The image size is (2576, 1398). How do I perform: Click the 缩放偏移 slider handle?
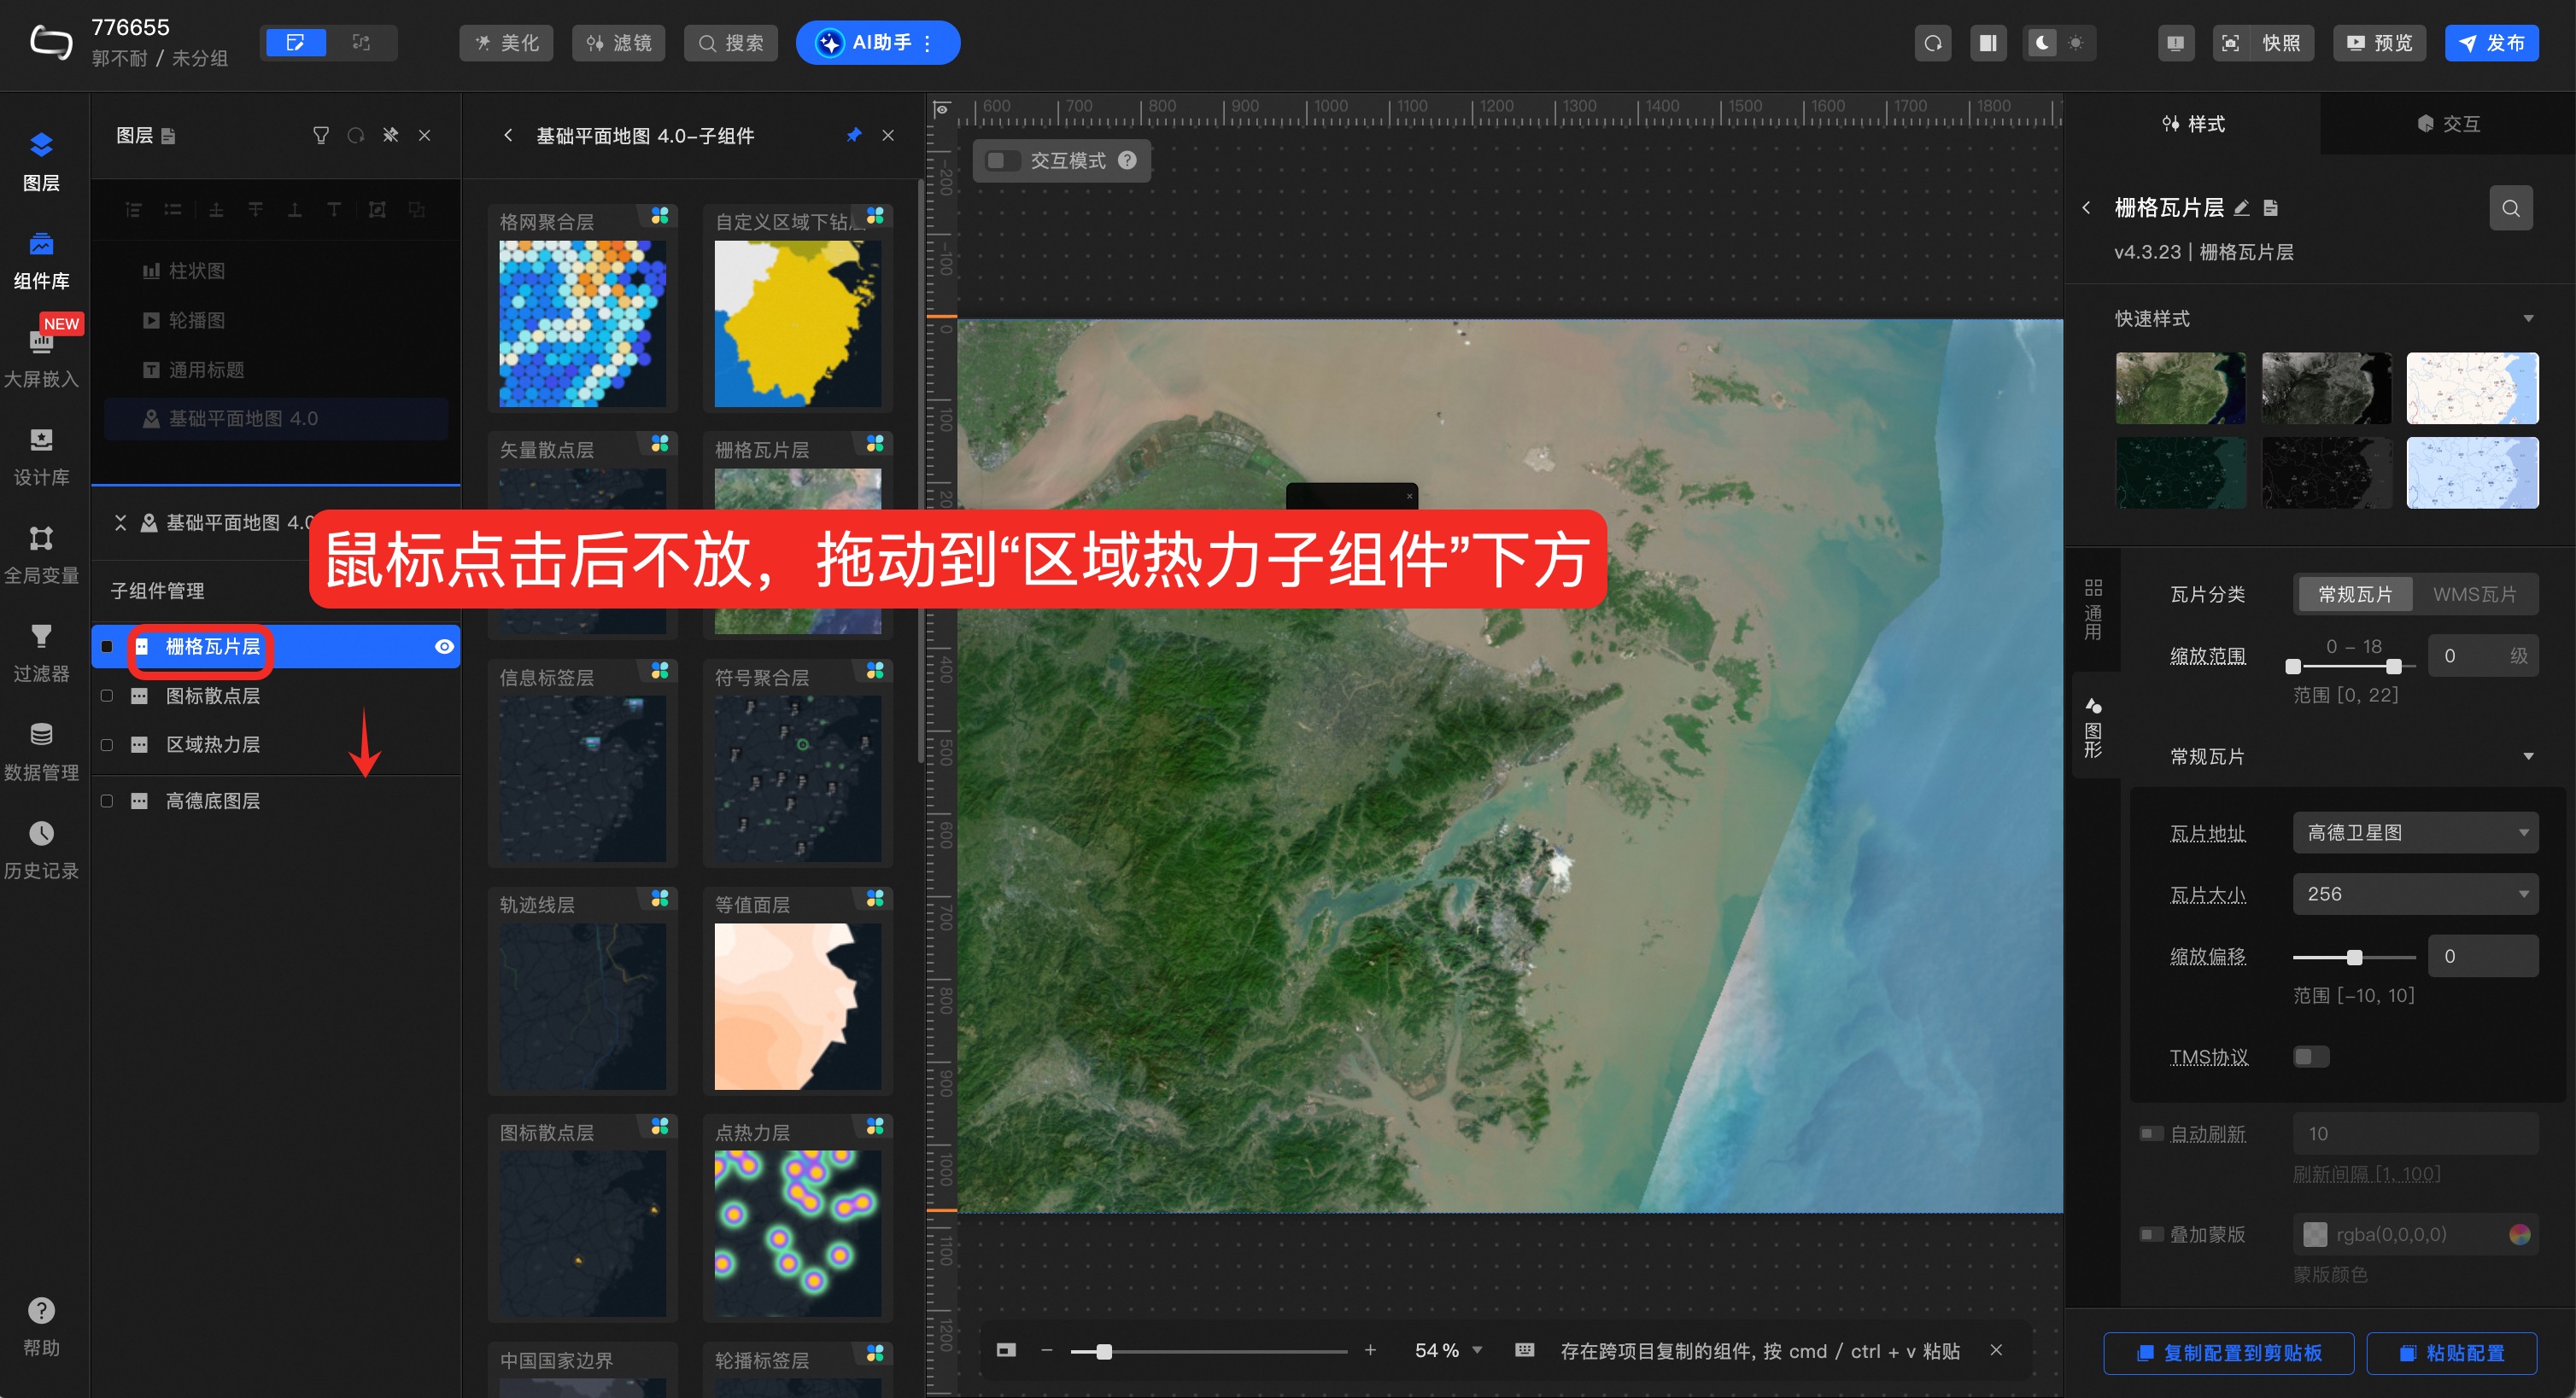(x=2354, y=956)
